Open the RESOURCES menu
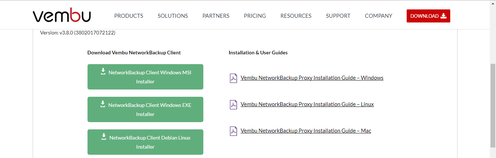The image size is (496, 158). coord(296,16)
